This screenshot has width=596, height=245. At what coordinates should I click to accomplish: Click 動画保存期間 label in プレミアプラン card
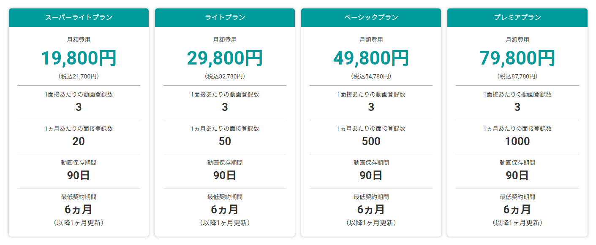(517, 163)
